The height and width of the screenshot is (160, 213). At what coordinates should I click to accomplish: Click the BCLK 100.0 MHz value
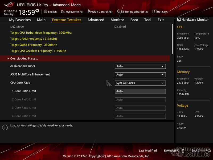tap(183, 49)
